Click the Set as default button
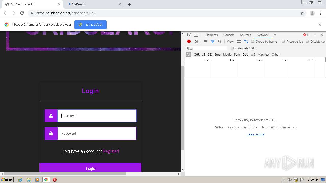 90,25
